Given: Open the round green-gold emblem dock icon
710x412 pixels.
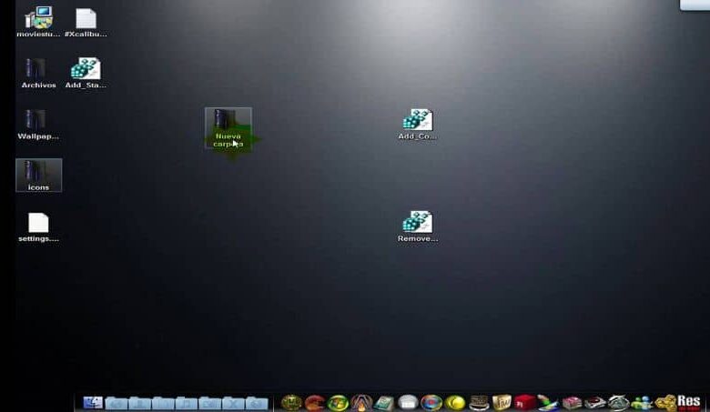Looking at the screenshot, I should pyautogui.click(x=291, y=403).
